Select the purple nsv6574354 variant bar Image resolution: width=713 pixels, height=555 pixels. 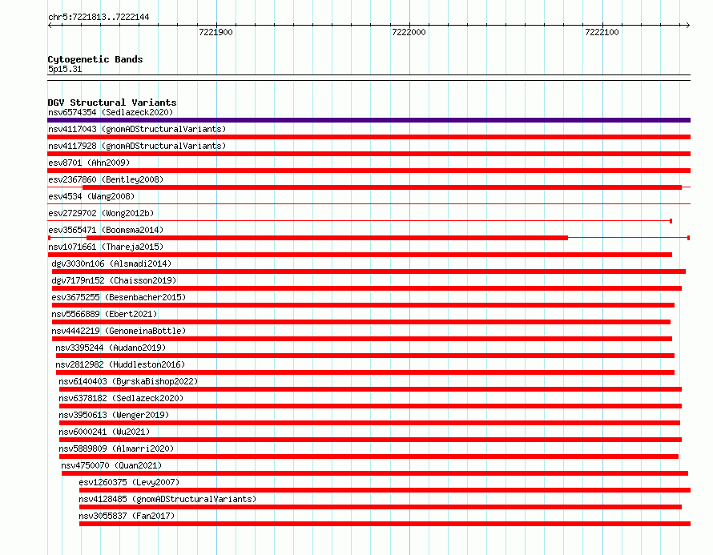point(369,120)
